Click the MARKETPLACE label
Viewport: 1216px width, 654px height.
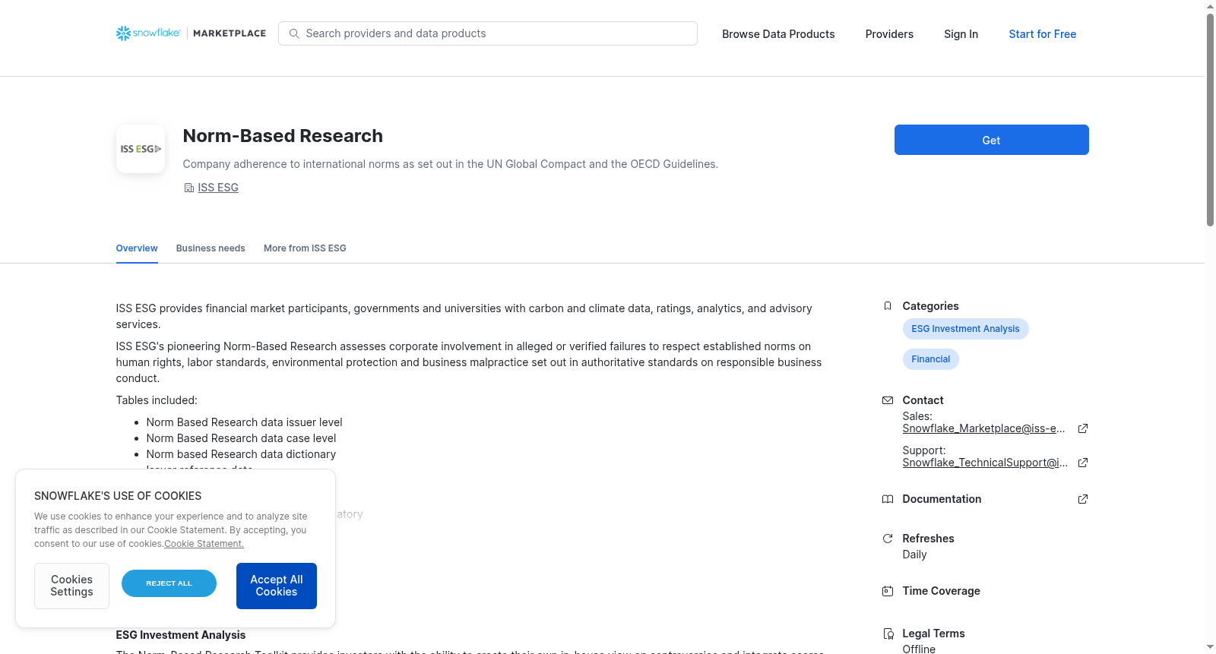(230, 33)
